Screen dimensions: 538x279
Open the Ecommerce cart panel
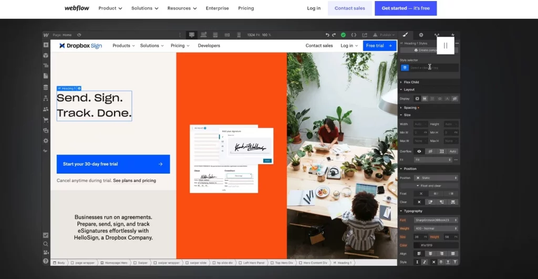click(46, 120)
